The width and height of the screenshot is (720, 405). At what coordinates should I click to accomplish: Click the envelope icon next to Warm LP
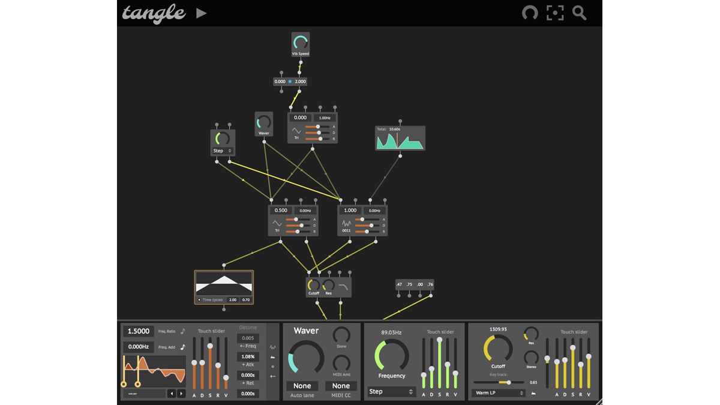pyautogui.click(x=533, y=393)
